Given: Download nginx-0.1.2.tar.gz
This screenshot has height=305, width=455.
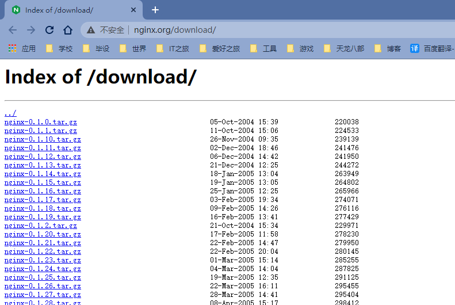Looking at the screenshot, I should click(41, 226).
